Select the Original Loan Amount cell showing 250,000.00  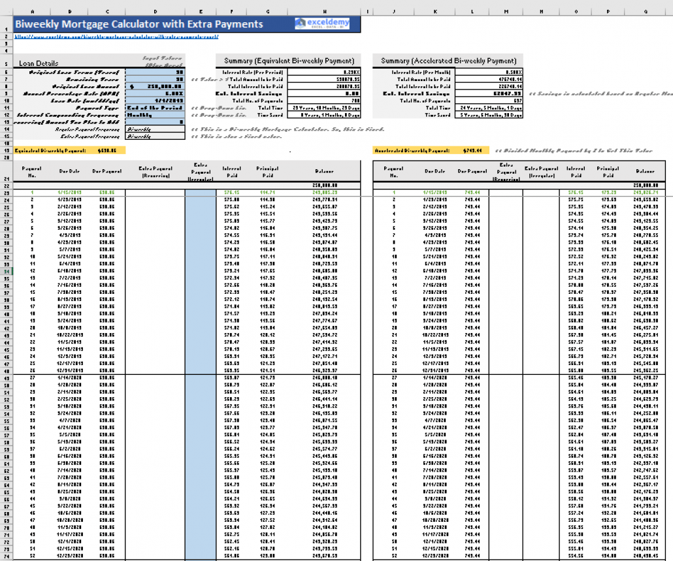click(x=155, y=86)
